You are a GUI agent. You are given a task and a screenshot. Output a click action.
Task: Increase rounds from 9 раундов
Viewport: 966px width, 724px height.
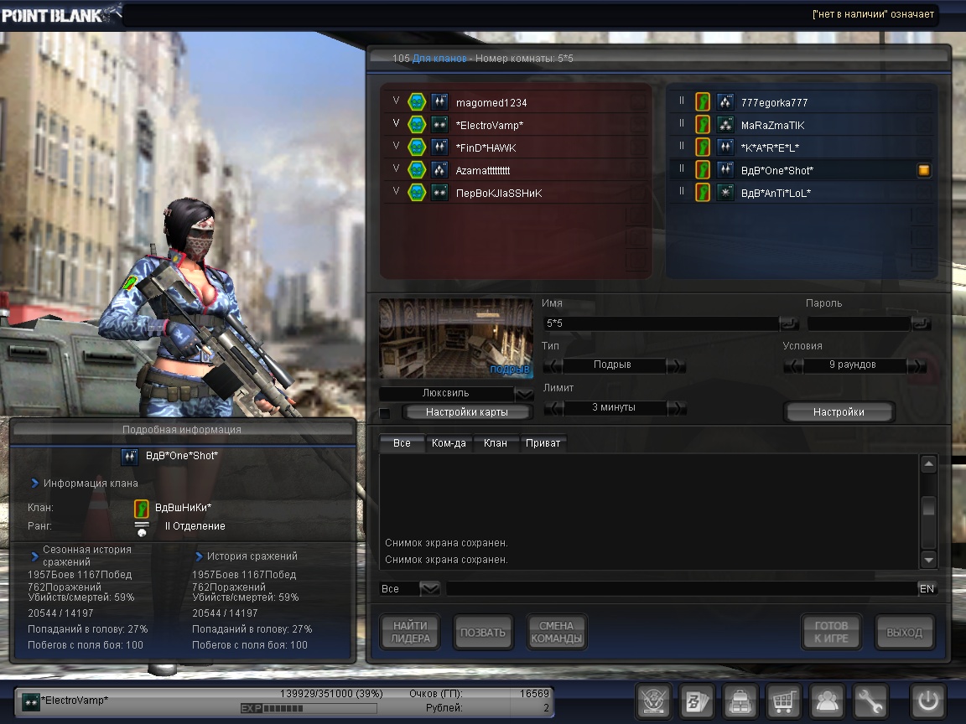[x=917, y=365]
